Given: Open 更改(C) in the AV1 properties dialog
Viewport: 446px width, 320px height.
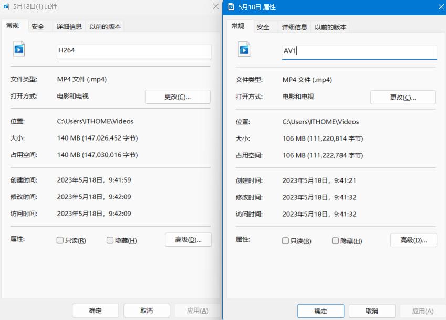Looking at the screenshot, I should 403,97.
